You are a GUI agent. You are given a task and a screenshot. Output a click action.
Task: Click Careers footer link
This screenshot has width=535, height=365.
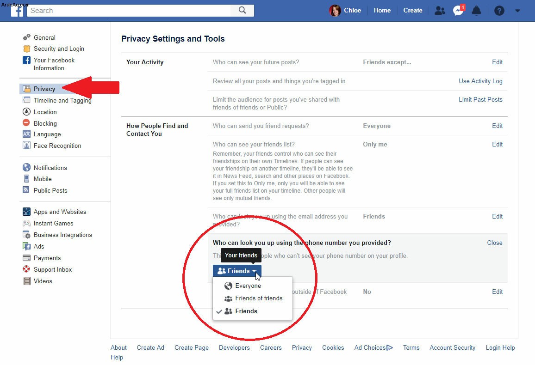point(271,347)
